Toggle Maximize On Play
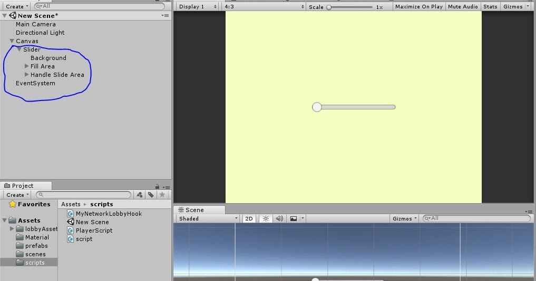Image resolution: width=536 pixels, height=281 pixels. tap(419, 7)
